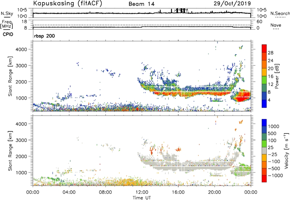The image size is (290, 200).
Task: Click the date '29/Oct/2019'
Action: (x=232, y=4)
